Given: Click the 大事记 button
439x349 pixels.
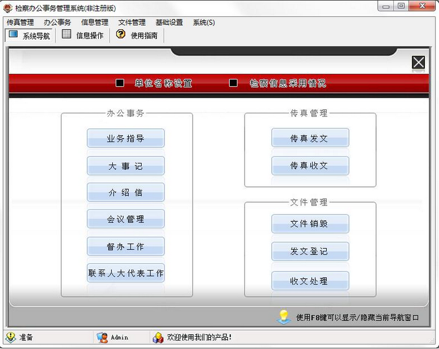Looking at the screenshot, I should point(126,166).
